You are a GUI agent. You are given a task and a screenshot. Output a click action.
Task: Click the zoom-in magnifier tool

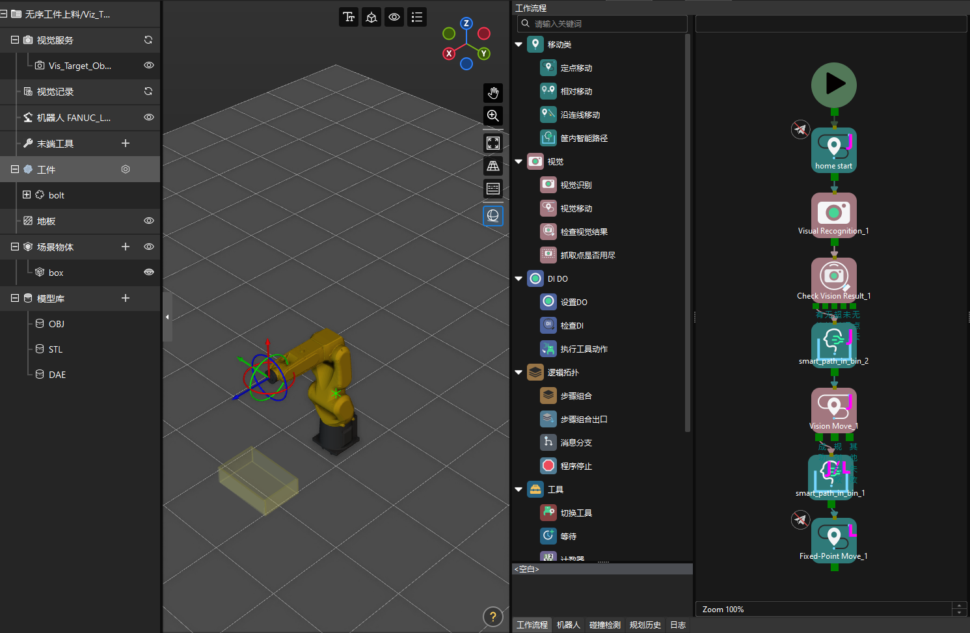pos(493,116)
